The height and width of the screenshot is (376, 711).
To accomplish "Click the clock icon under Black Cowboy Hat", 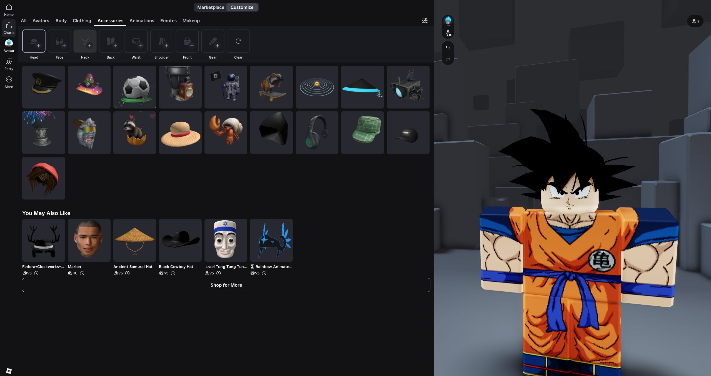I will [173, 273].
